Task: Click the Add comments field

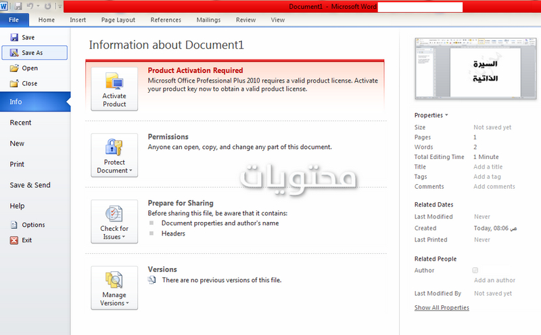Action: coord(494,187)
